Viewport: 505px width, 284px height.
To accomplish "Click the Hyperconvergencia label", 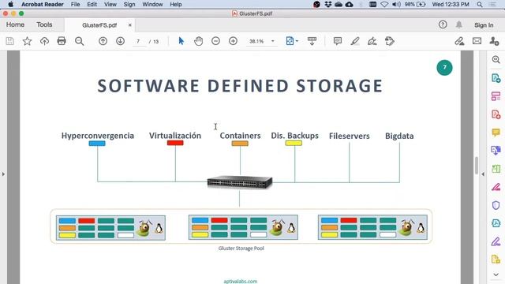I will click(98, 136).
